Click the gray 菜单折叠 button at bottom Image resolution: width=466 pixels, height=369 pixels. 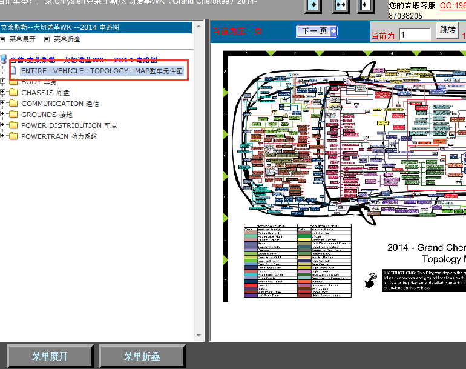coord(142,356)
